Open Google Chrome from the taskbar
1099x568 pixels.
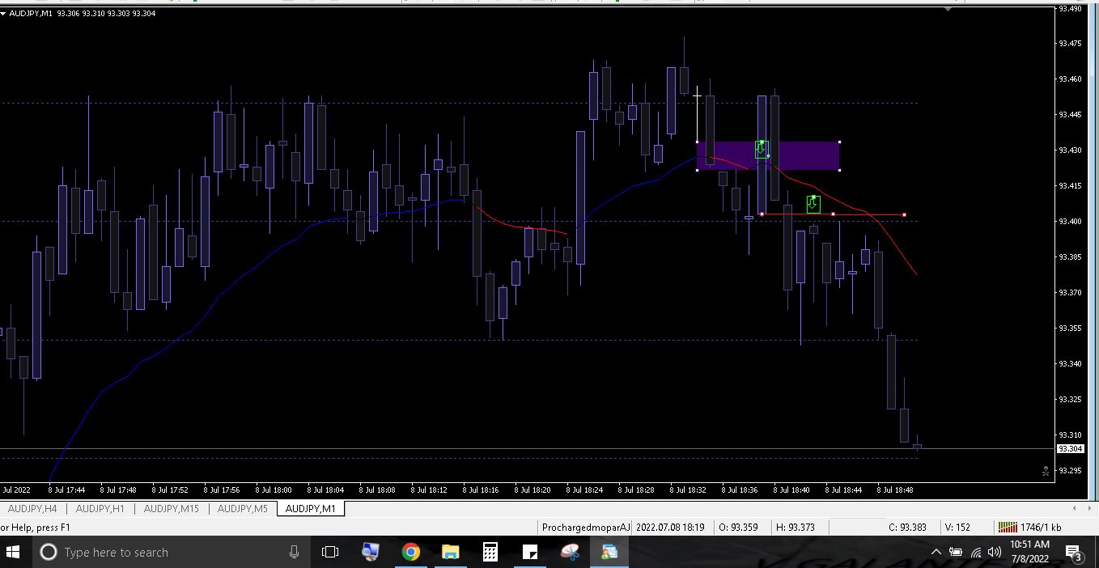pyautogui.click(x=411, y=552)
